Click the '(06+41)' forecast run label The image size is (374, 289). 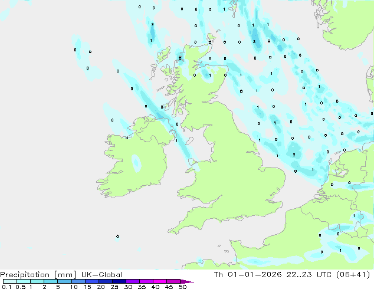click(x=353, y=275)
